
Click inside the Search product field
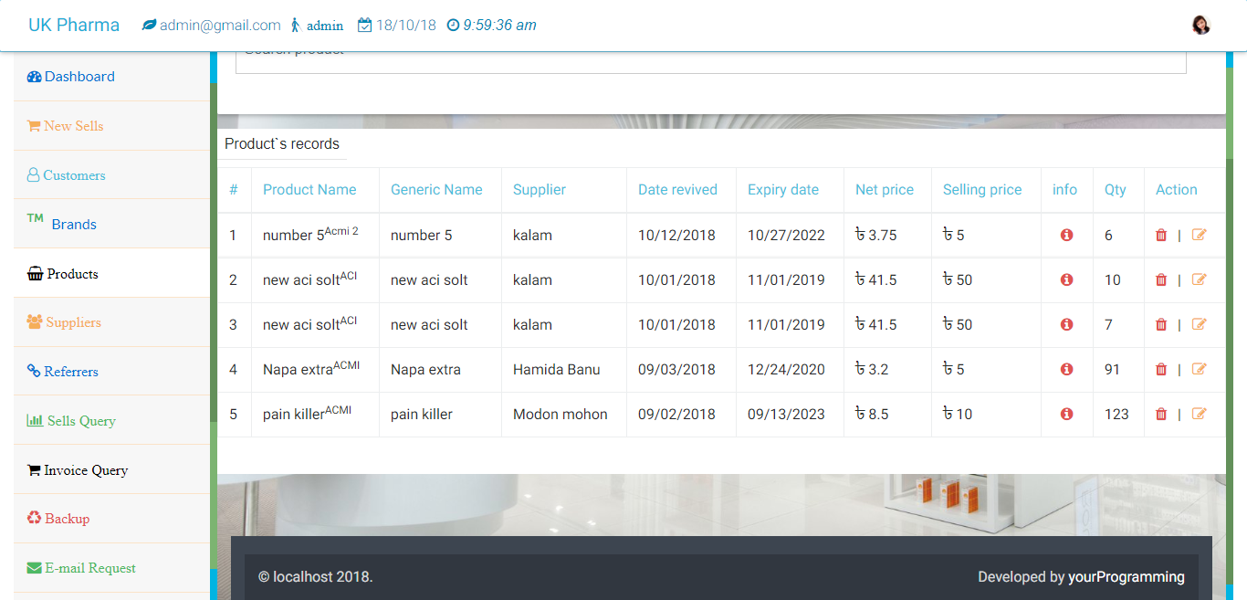coord(712,58)
